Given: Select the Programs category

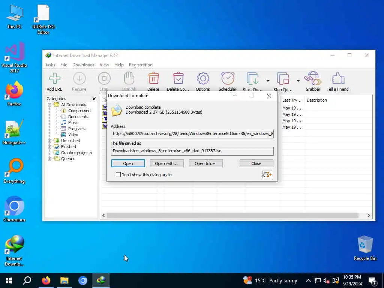Looking at the screenshot, I should tap(73, 129).
